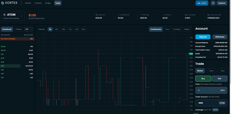
Task: Open the Bridge page
Action: pyautogui.click(x=48, y=3)
